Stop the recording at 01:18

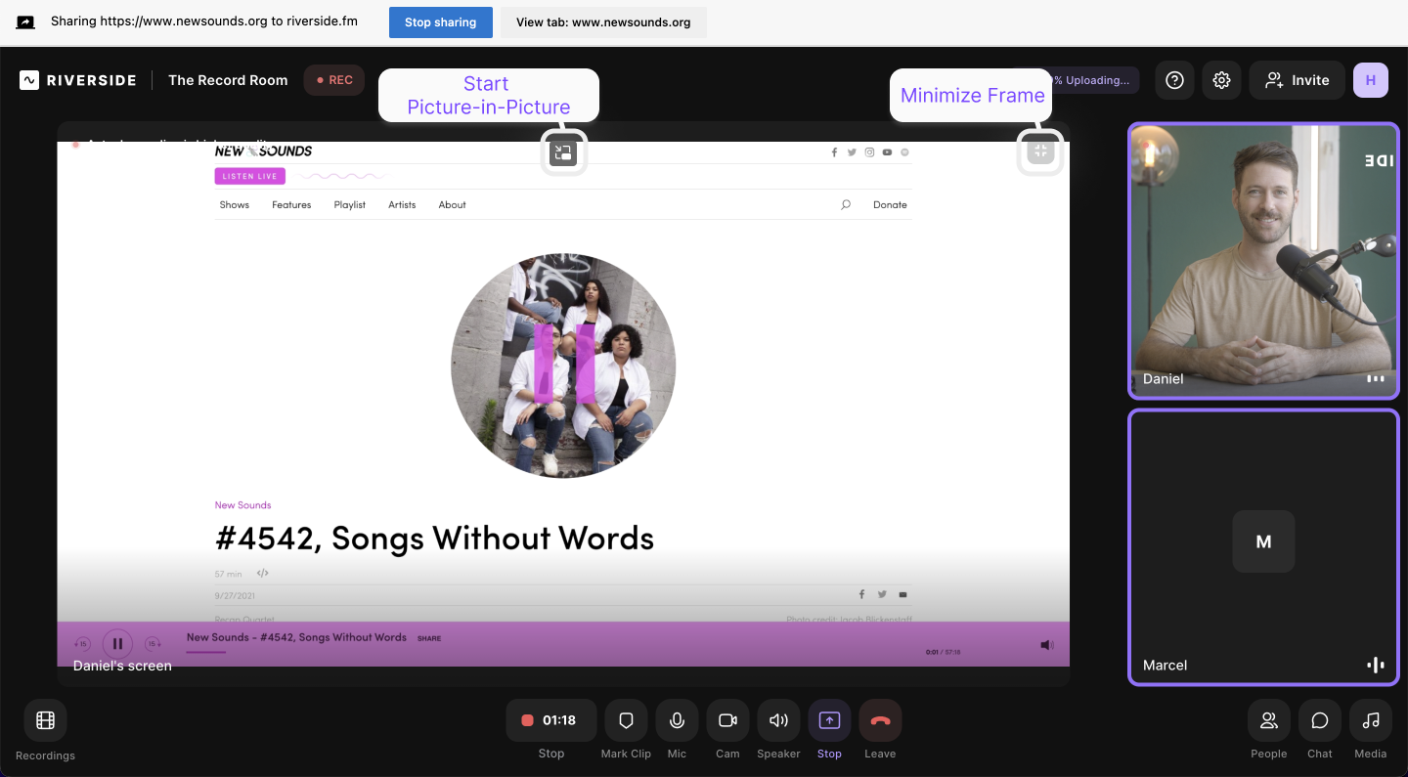click(x=550, y=720)
